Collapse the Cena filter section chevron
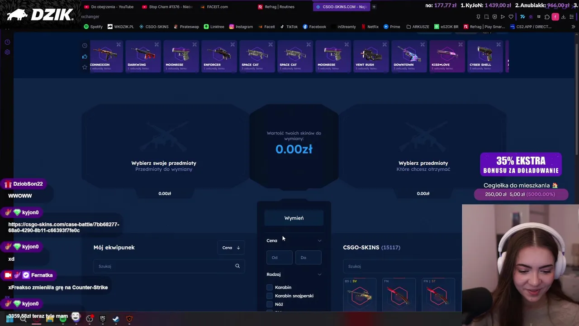The height and width of the screenshot is (326, 579). pyautogui.click(x=319, y=240)
